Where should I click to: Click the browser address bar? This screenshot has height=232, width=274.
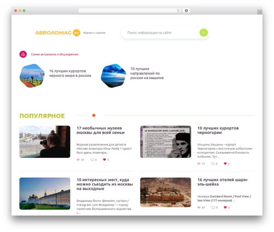coord(130,11)
